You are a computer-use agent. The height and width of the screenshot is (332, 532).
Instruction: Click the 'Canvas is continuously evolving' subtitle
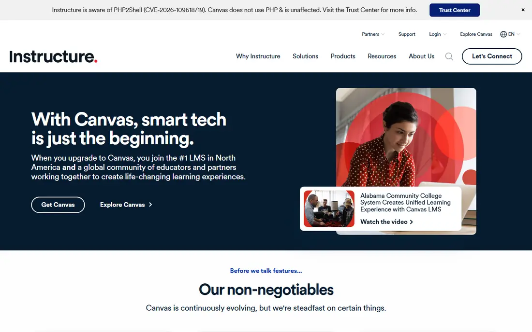click(x=266, y=308)
